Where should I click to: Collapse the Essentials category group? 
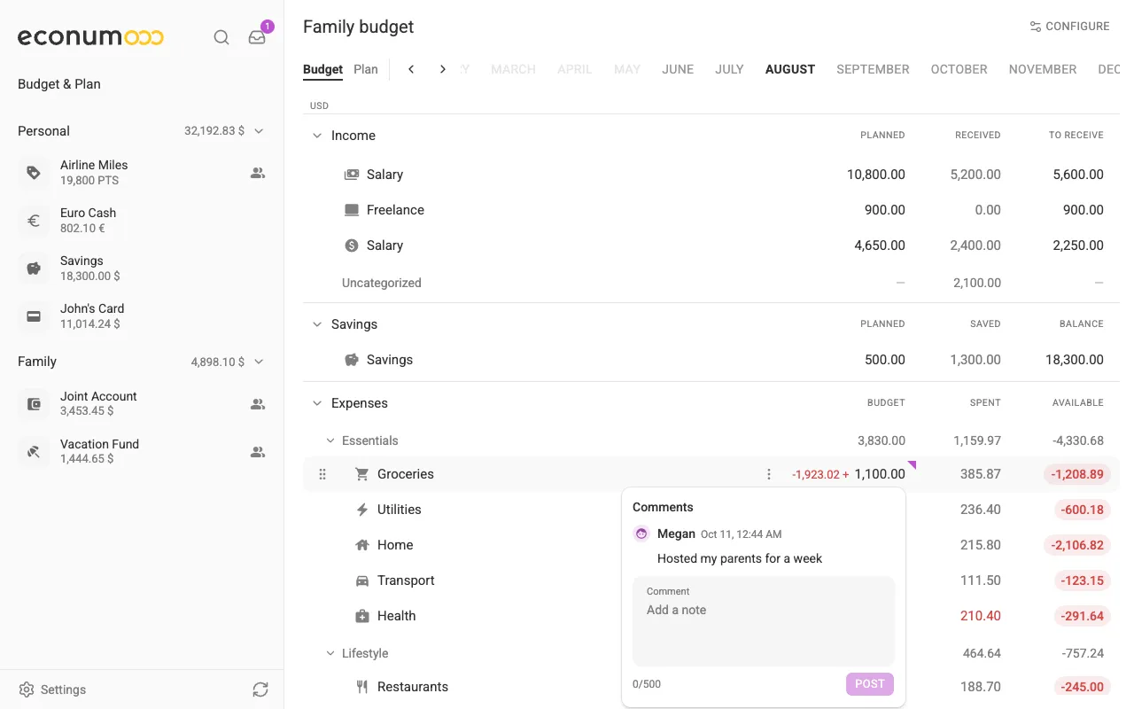point(330,440)
